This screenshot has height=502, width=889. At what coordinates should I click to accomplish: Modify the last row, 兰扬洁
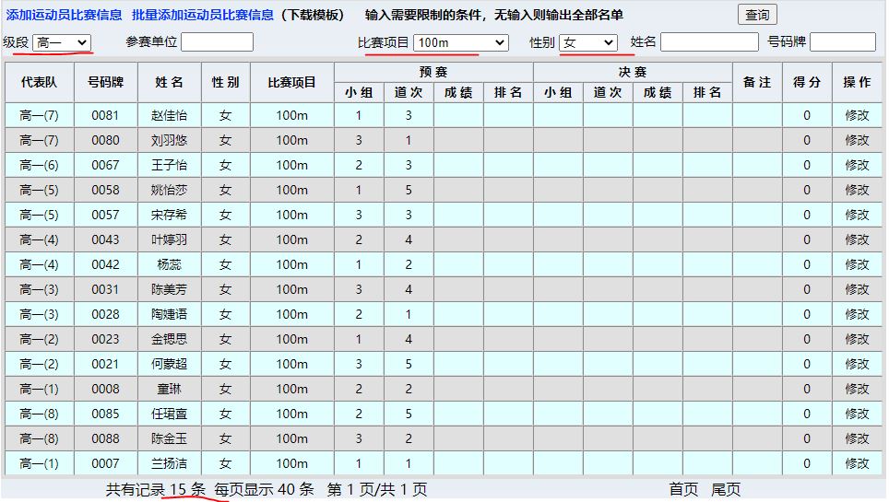coord(857,463)
